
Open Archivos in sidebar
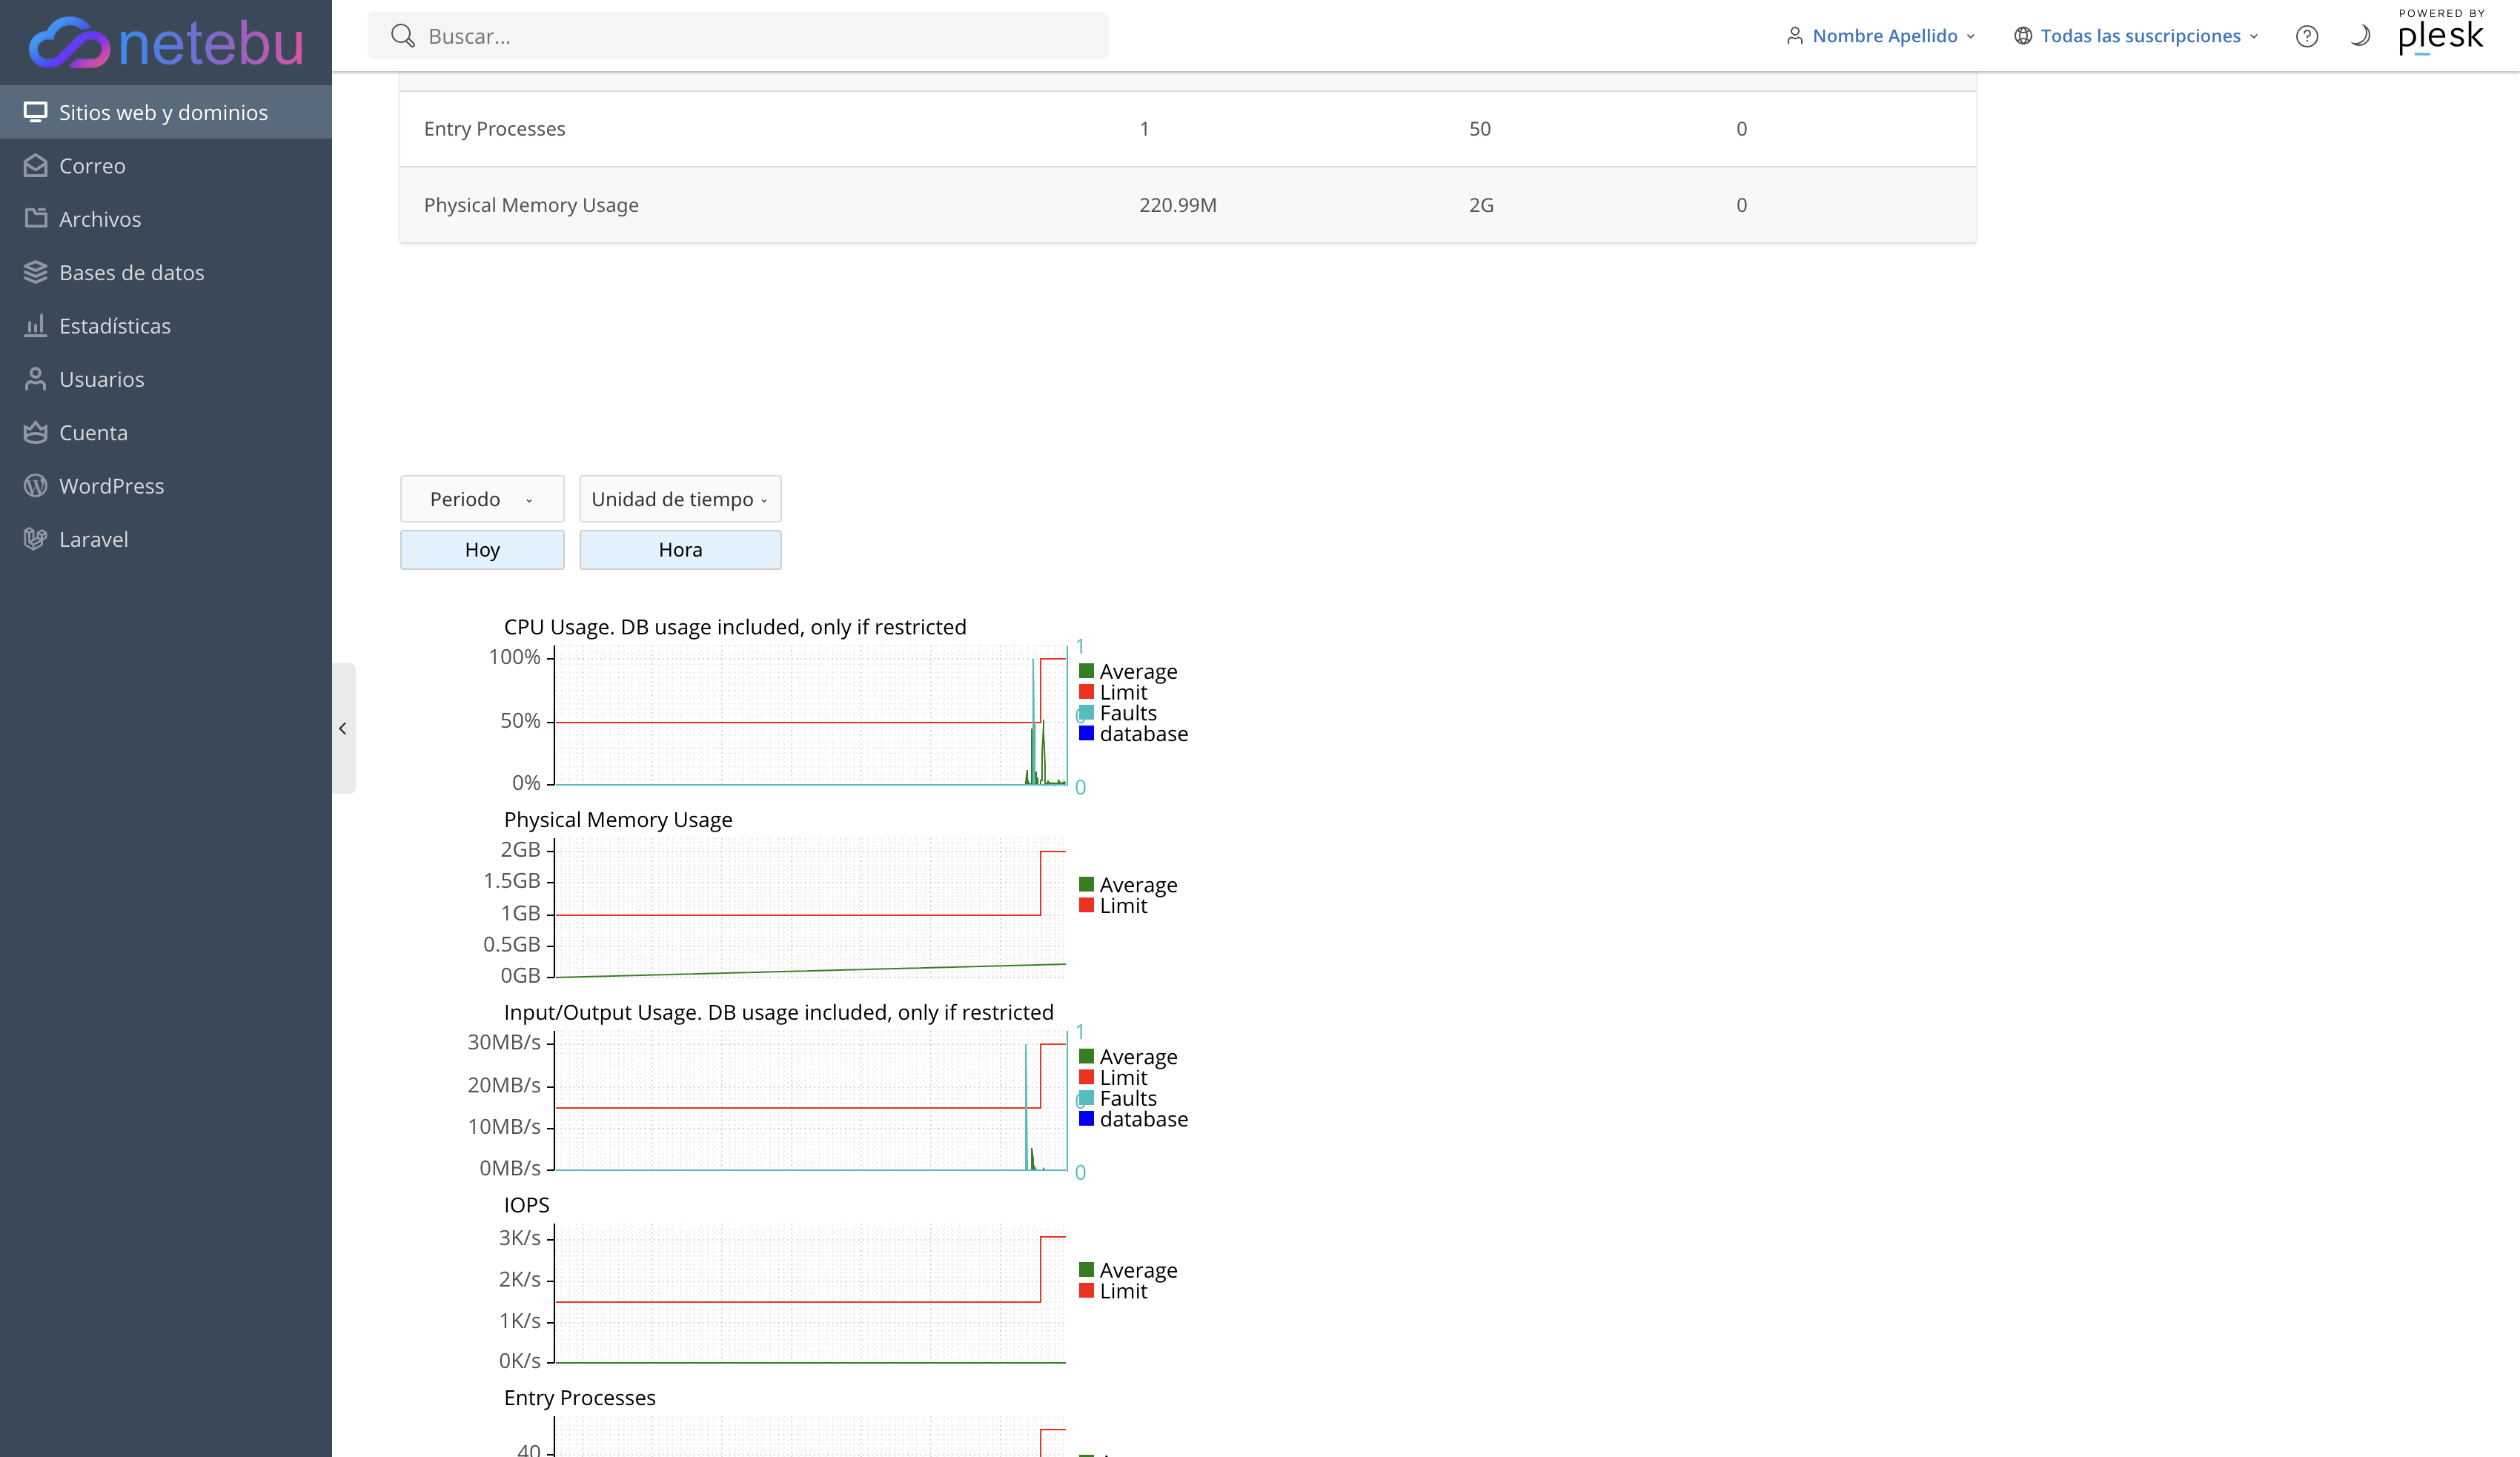[x=166, y=218]
